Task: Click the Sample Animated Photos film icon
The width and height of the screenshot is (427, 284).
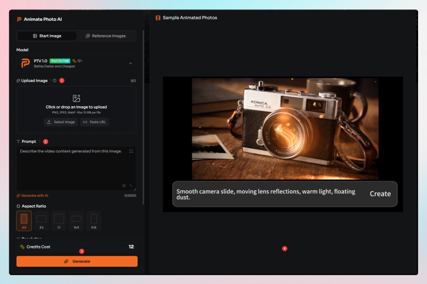Action: tap(158, 18)
